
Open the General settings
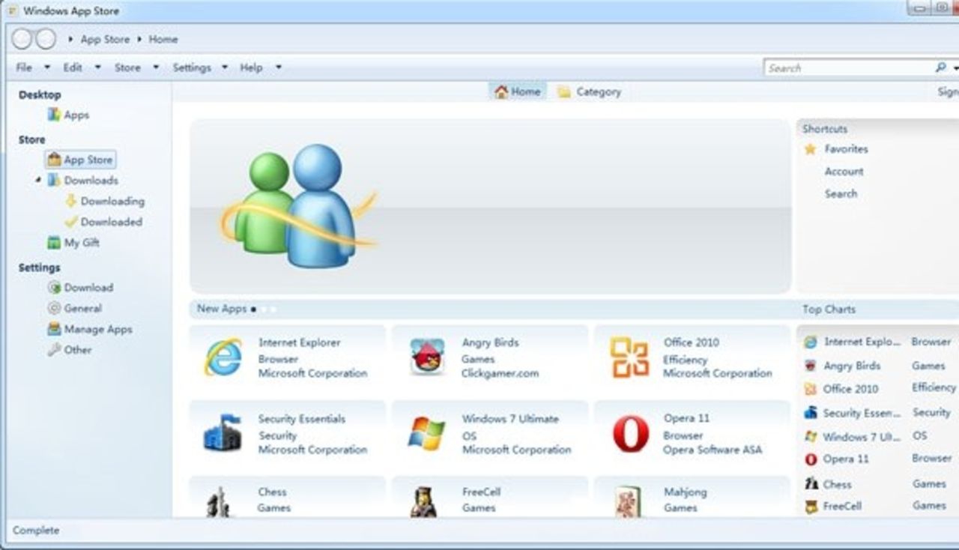(81, 308)
